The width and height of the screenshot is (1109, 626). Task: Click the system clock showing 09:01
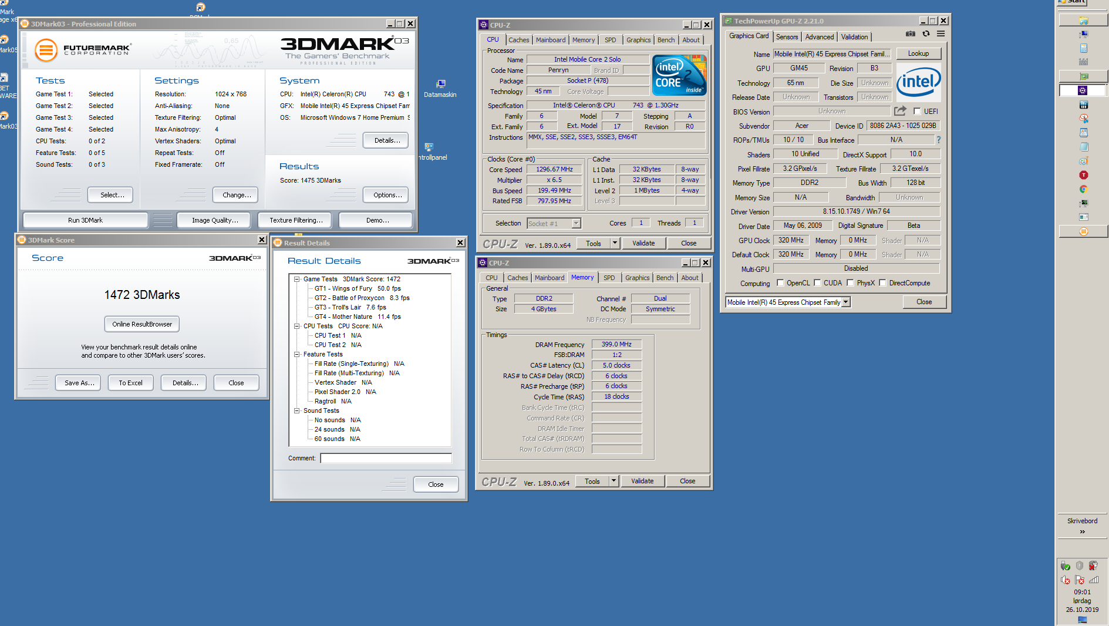click(x=1082, y=592)
